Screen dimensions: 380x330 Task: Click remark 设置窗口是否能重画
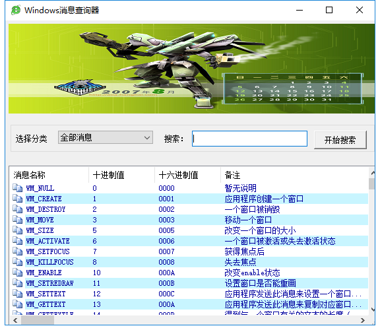point(260,283)
